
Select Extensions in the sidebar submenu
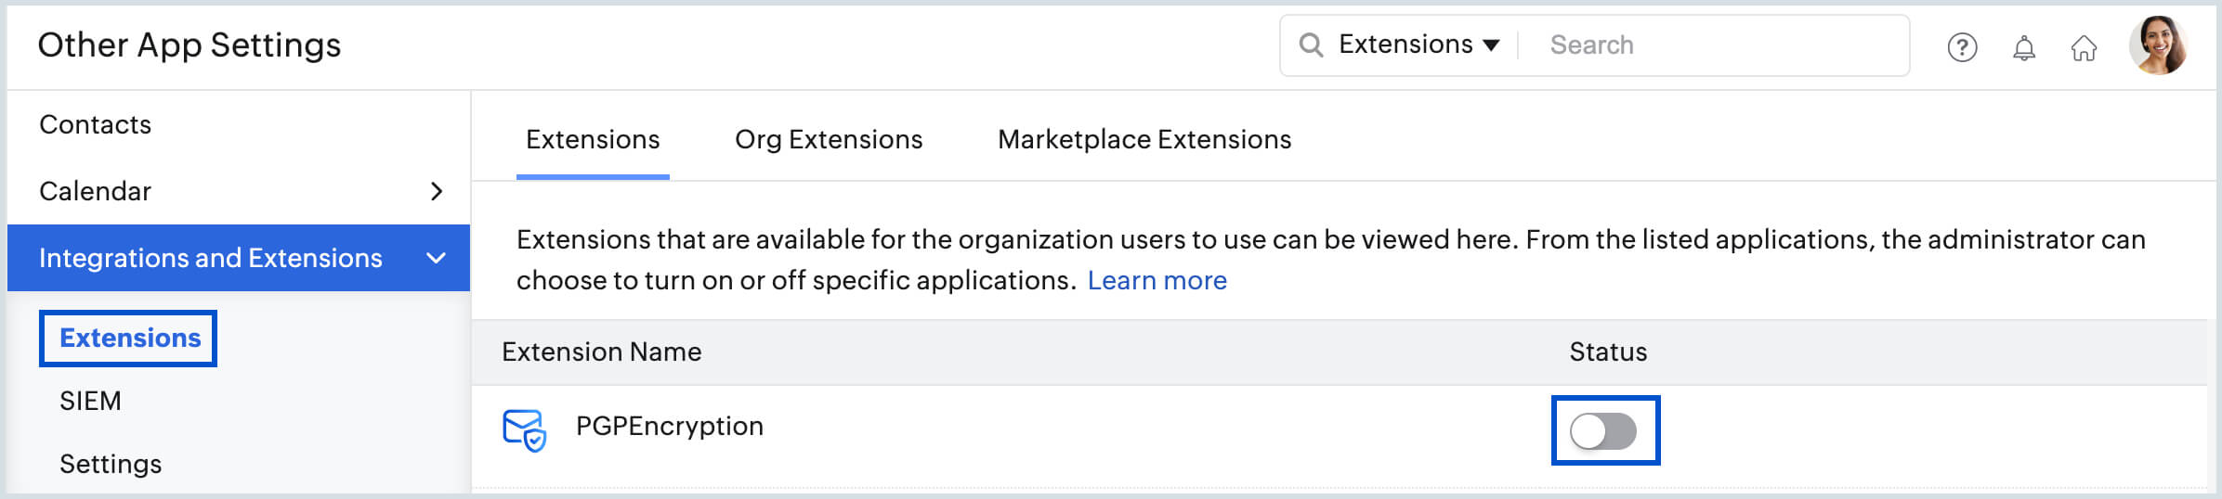click(130, 338)
